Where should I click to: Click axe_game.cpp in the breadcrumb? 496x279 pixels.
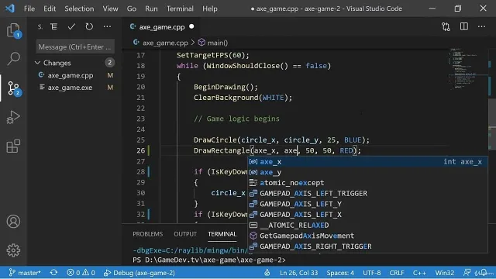click(x=165, y=43)
